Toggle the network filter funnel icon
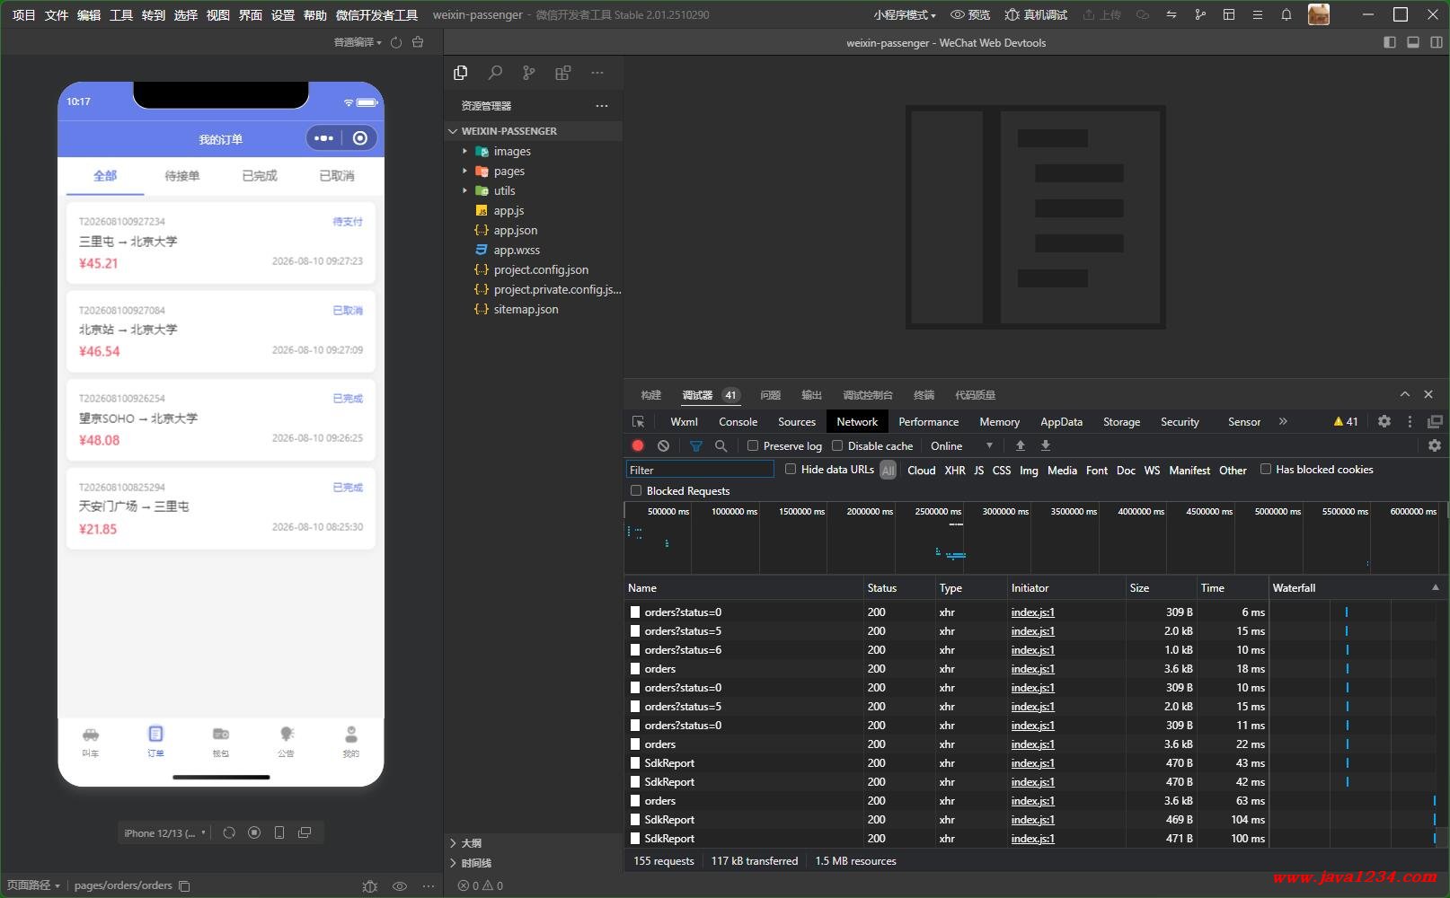 coord(695,445)
